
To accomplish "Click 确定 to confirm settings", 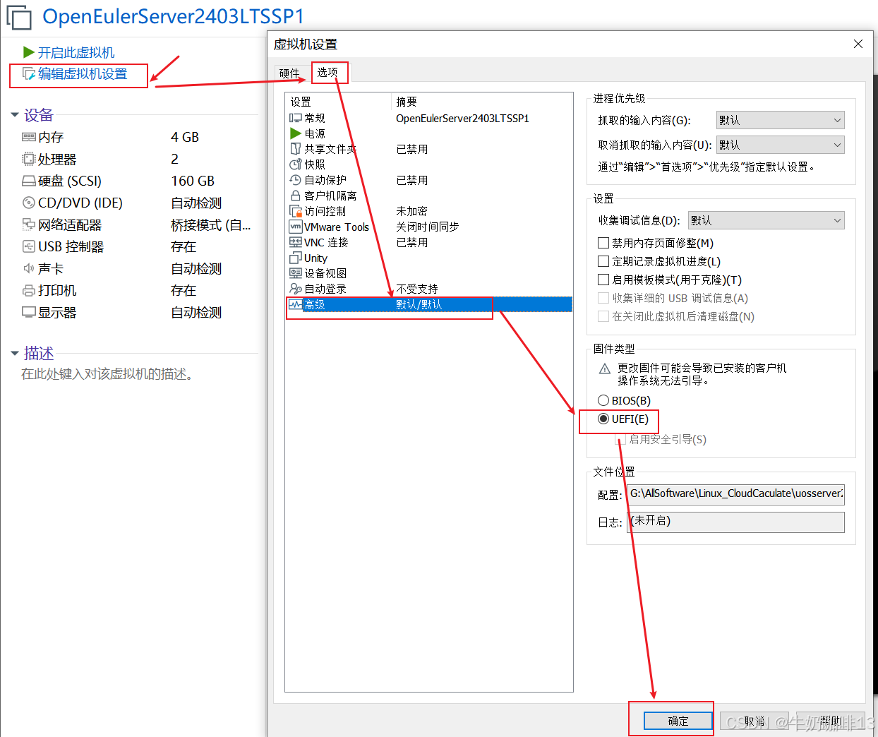I will (678, 721).
